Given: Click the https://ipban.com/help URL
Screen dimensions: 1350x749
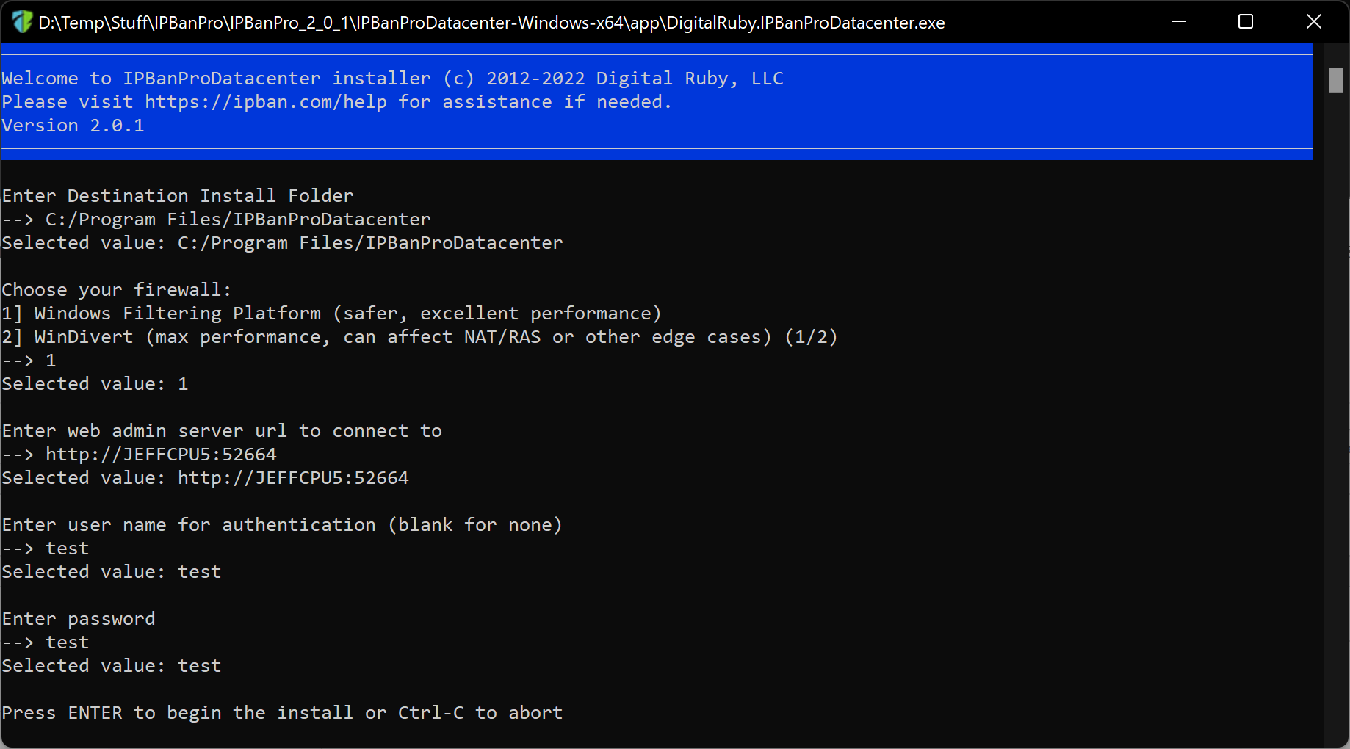Looking at the screenshot, I should [x=266, y=102].
